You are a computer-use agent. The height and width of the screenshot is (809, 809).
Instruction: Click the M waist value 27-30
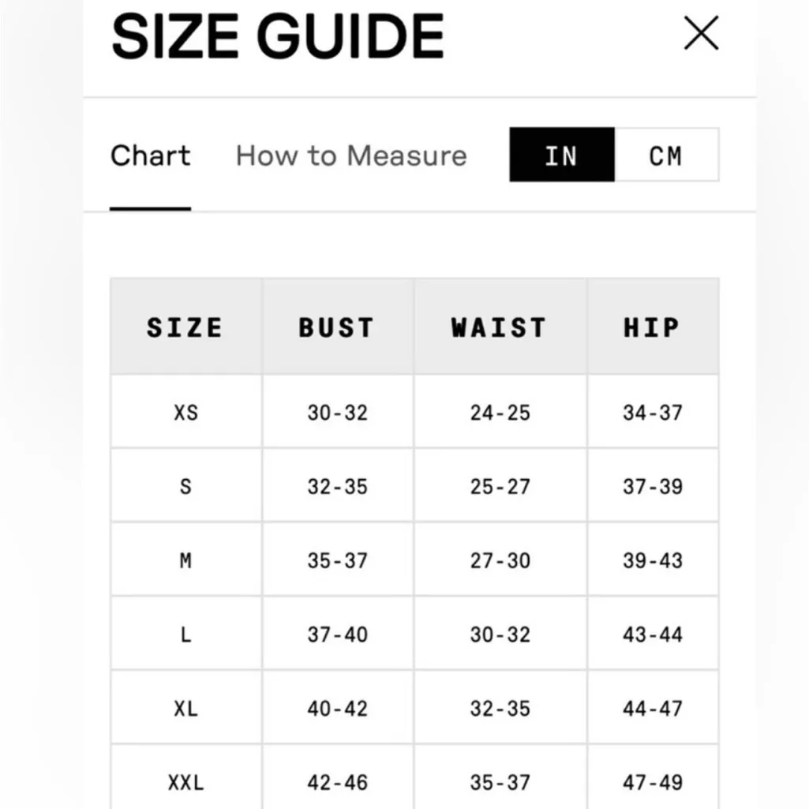click(500, 560)
